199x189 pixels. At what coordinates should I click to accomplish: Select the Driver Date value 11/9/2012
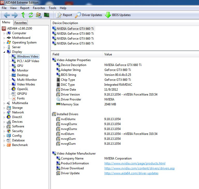point(111,90)
